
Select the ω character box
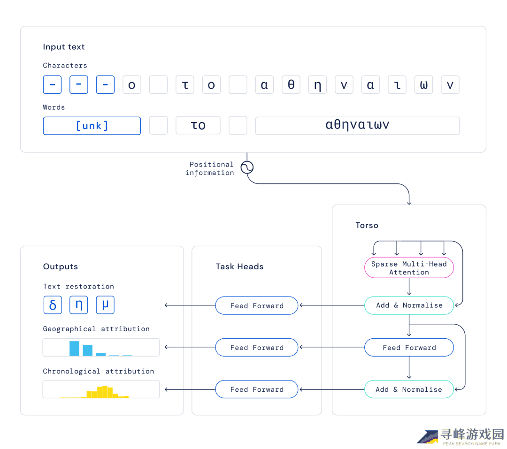pyautogui.click(x=423, y=85)
